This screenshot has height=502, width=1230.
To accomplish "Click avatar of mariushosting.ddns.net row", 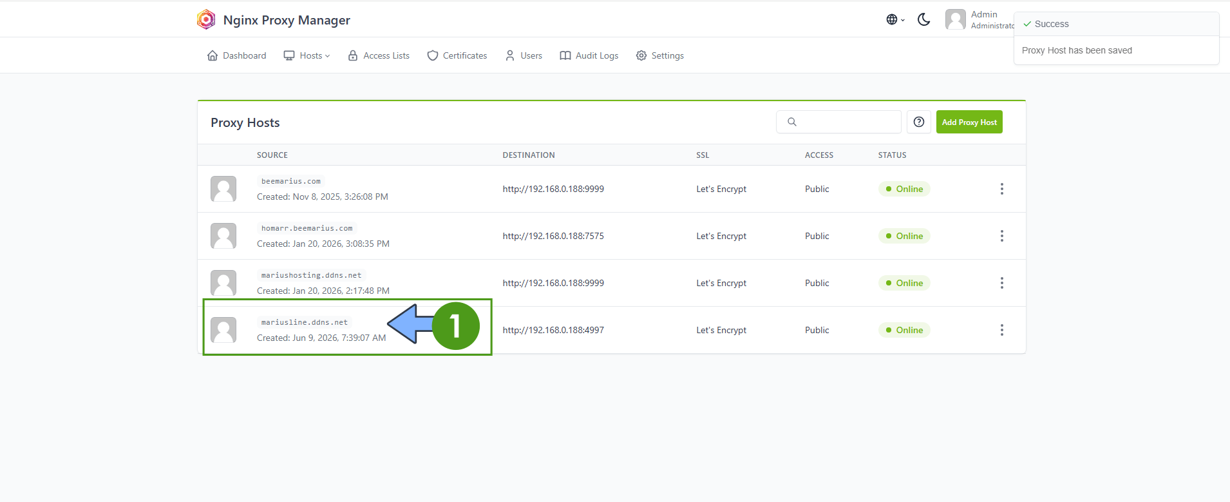I will tap(223, 283).
